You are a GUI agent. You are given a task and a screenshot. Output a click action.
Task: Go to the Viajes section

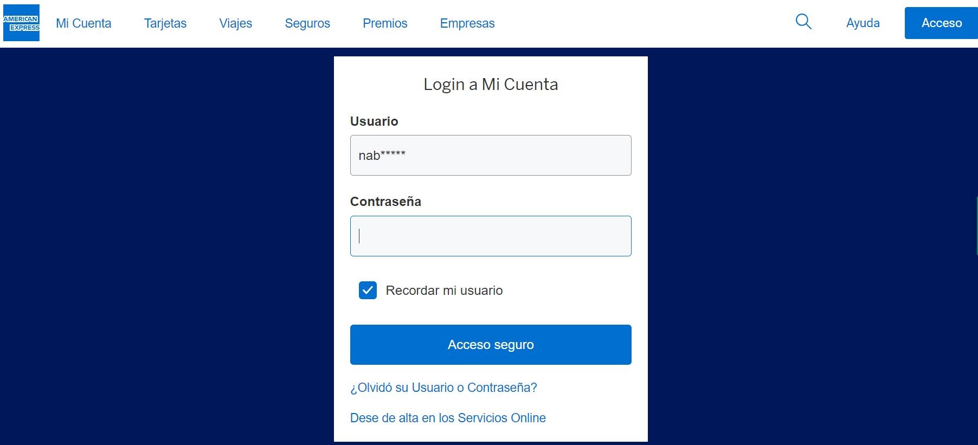(x=236, y=23)
